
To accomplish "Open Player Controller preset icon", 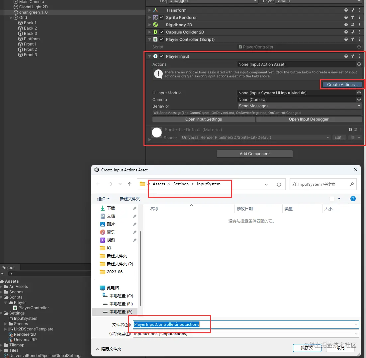I will (353, 39).
